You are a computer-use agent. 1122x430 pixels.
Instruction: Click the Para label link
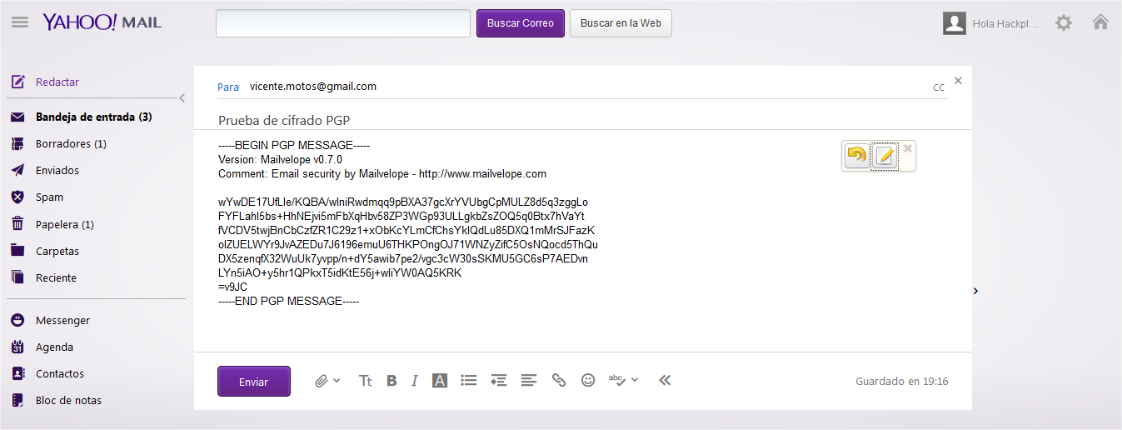click(228, 87)
